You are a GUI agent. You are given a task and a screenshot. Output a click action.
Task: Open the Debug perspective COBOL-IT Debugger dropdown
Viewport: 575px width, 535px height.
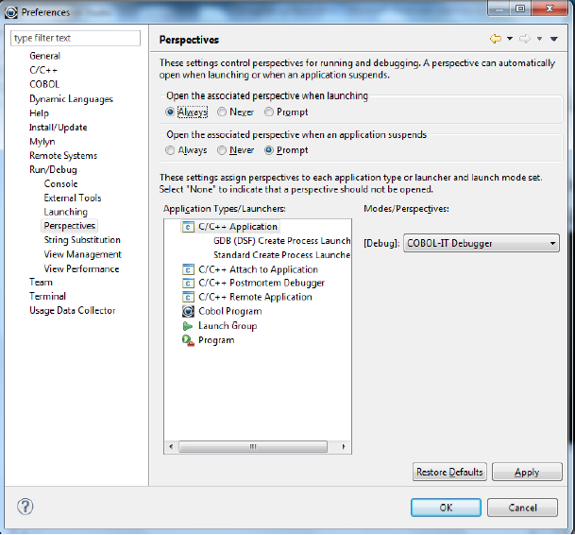click(482, 243)
